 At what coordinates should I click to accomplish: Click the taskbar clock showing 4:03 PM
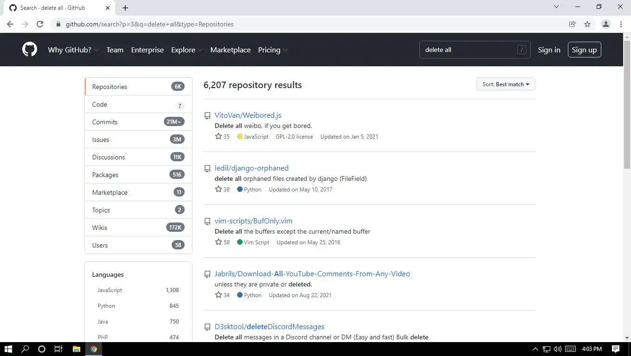coord(592,349)
